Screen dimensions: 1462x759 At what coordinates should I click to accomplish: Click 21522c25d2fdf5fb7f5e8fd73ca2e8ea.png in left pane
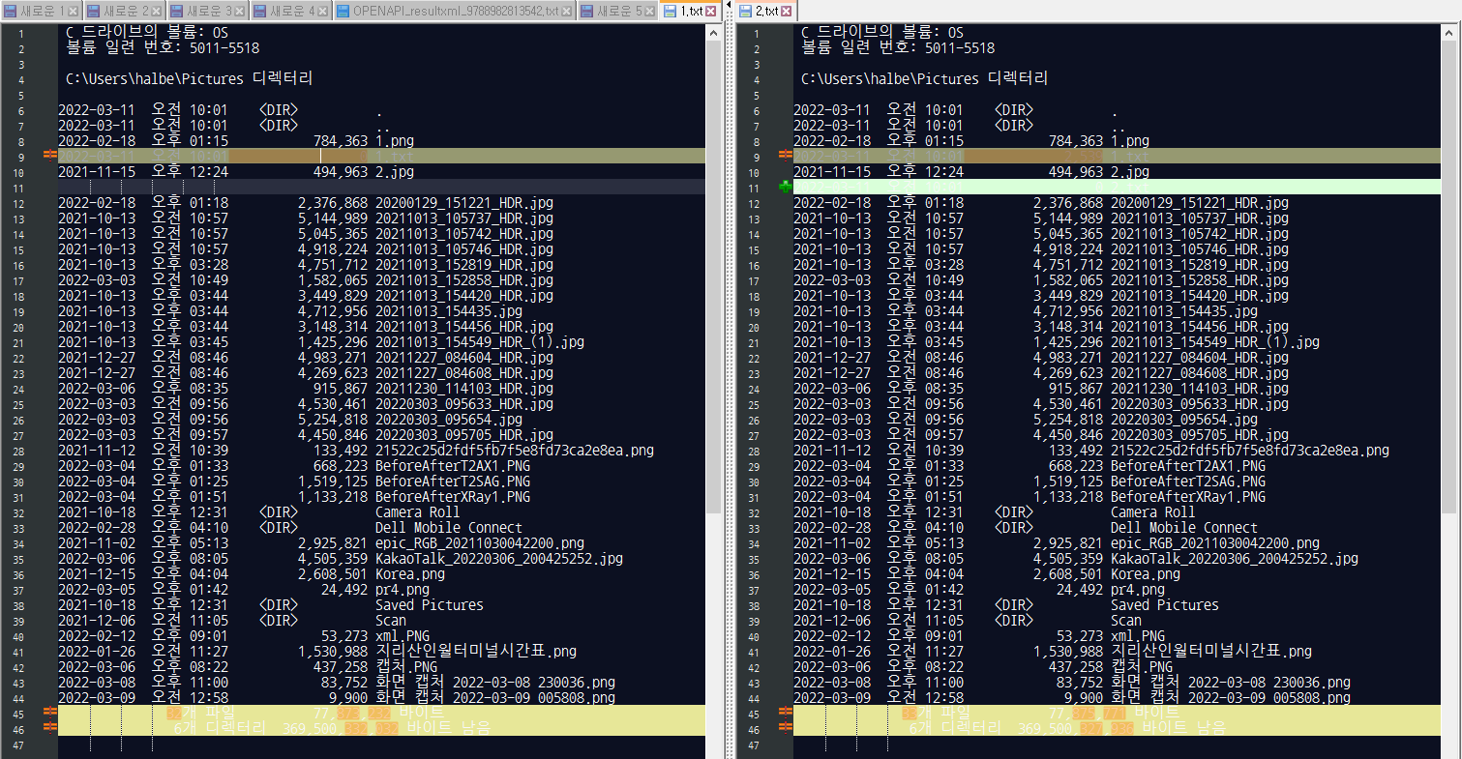point(515,451)
